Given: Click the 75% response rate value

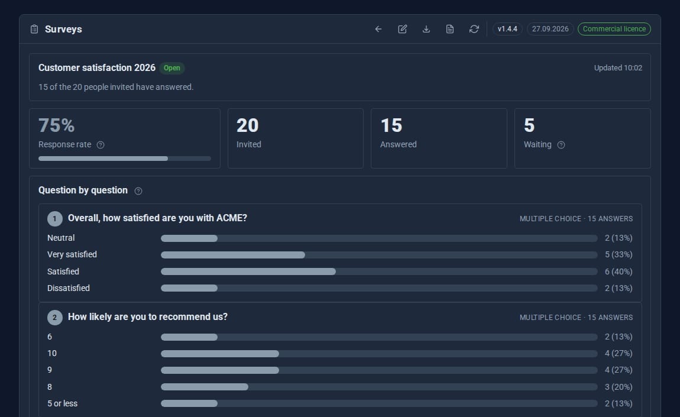Looking at the screenshot, I should pyautogui.click(x=56, y=126).
